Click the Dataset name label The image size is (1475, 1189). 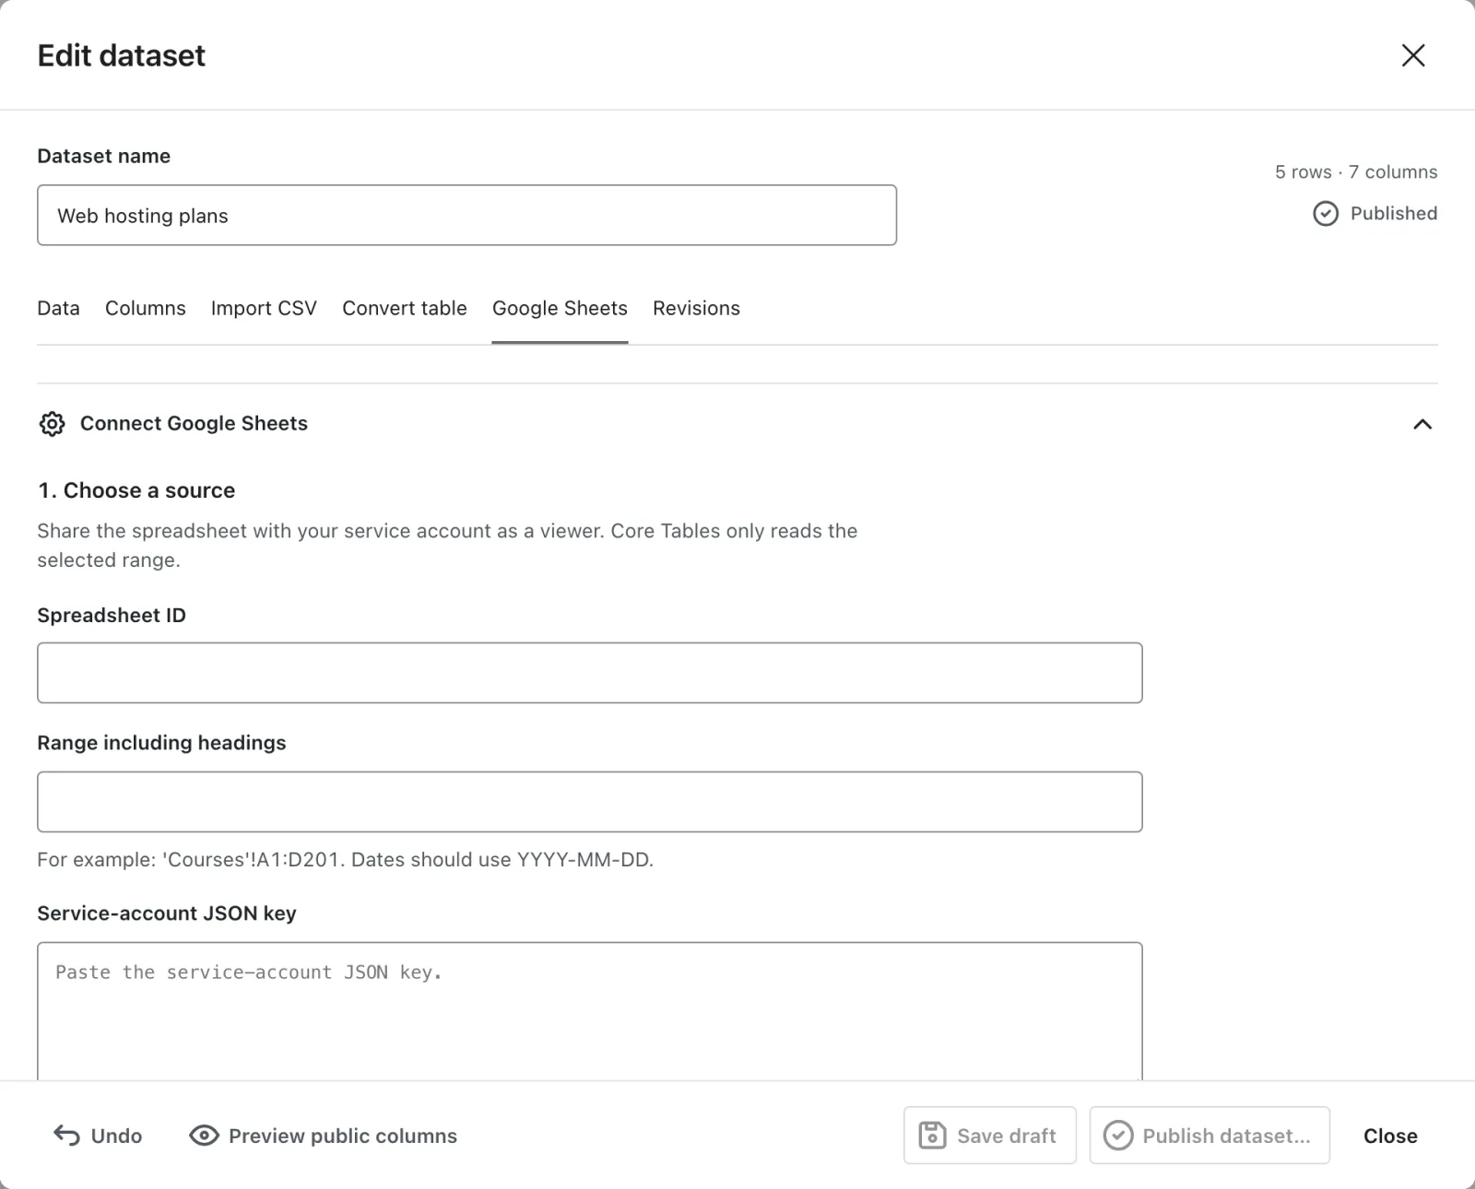[x=103, y=156]
